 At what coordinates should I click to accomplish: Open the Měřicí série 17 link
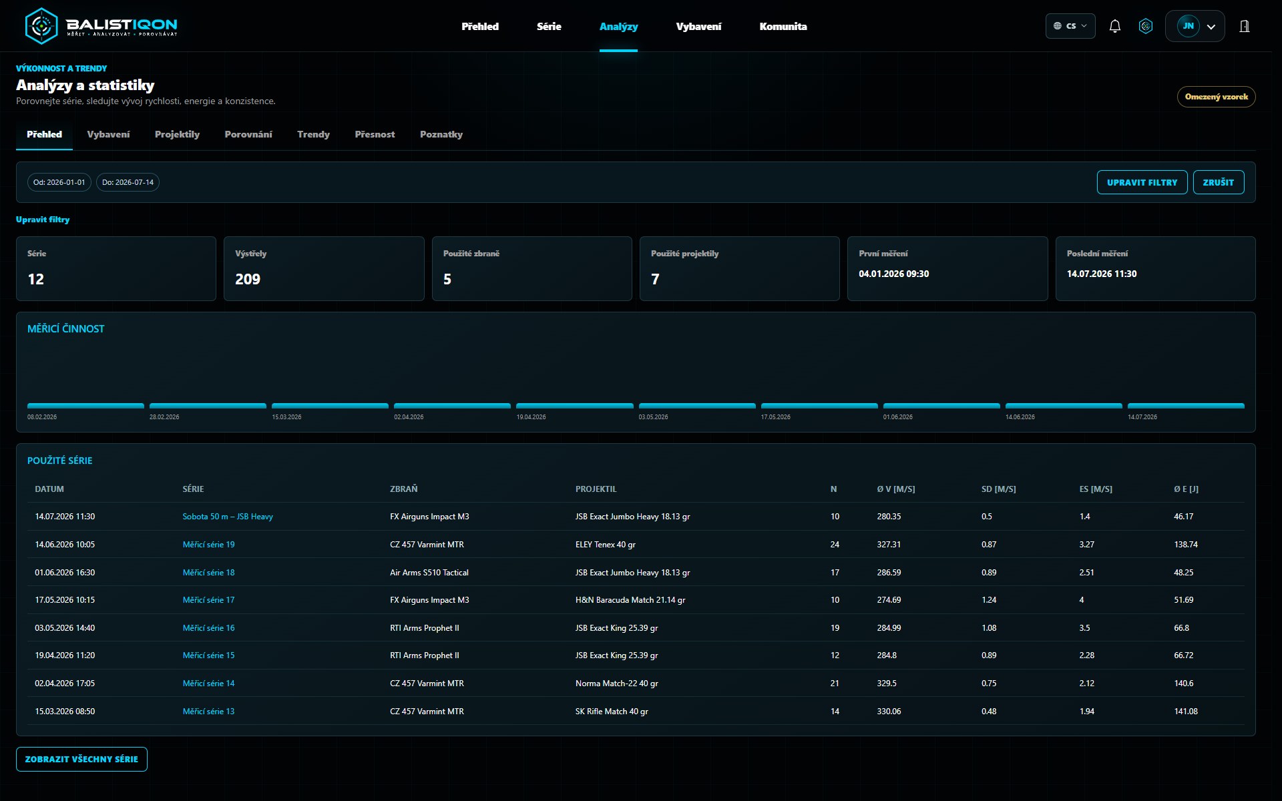[208, 600]
